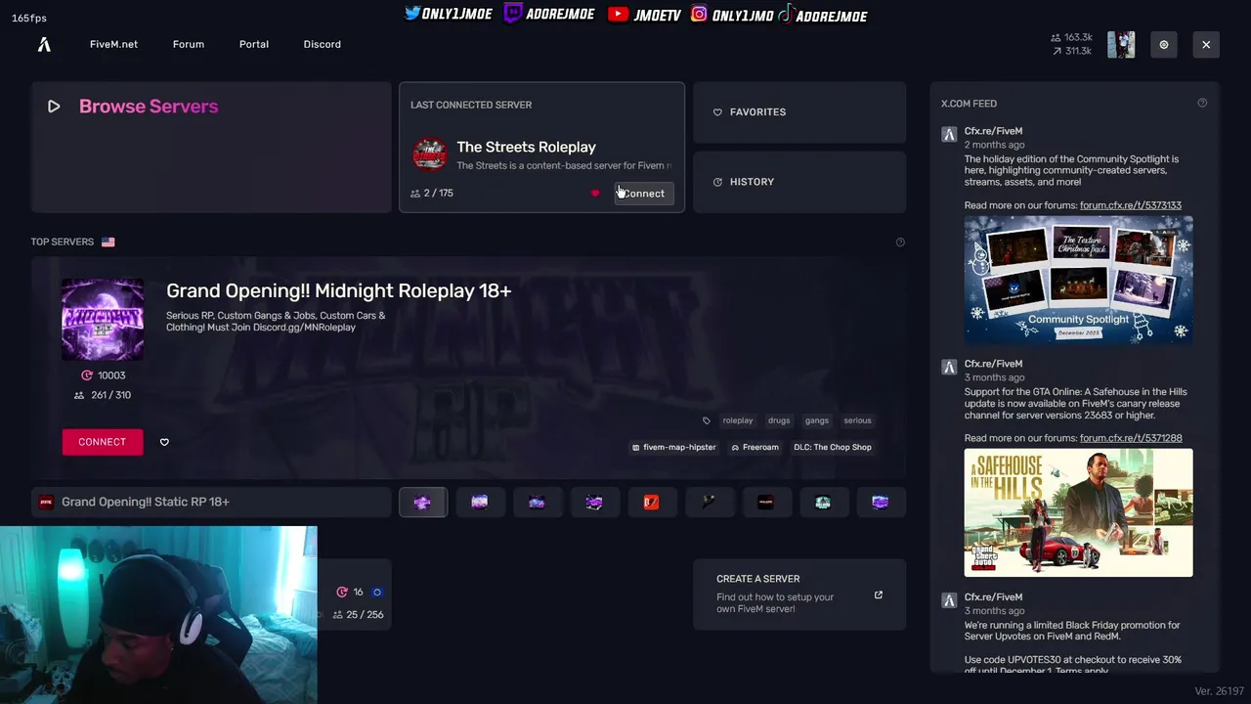Open forum.cfx.re/t/5371288 link
The height and width of the screenshot is (704, 1251).
click(1131, 438)
